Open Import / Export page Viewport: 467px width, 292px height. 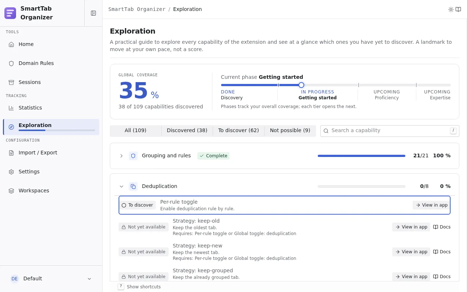51,153
